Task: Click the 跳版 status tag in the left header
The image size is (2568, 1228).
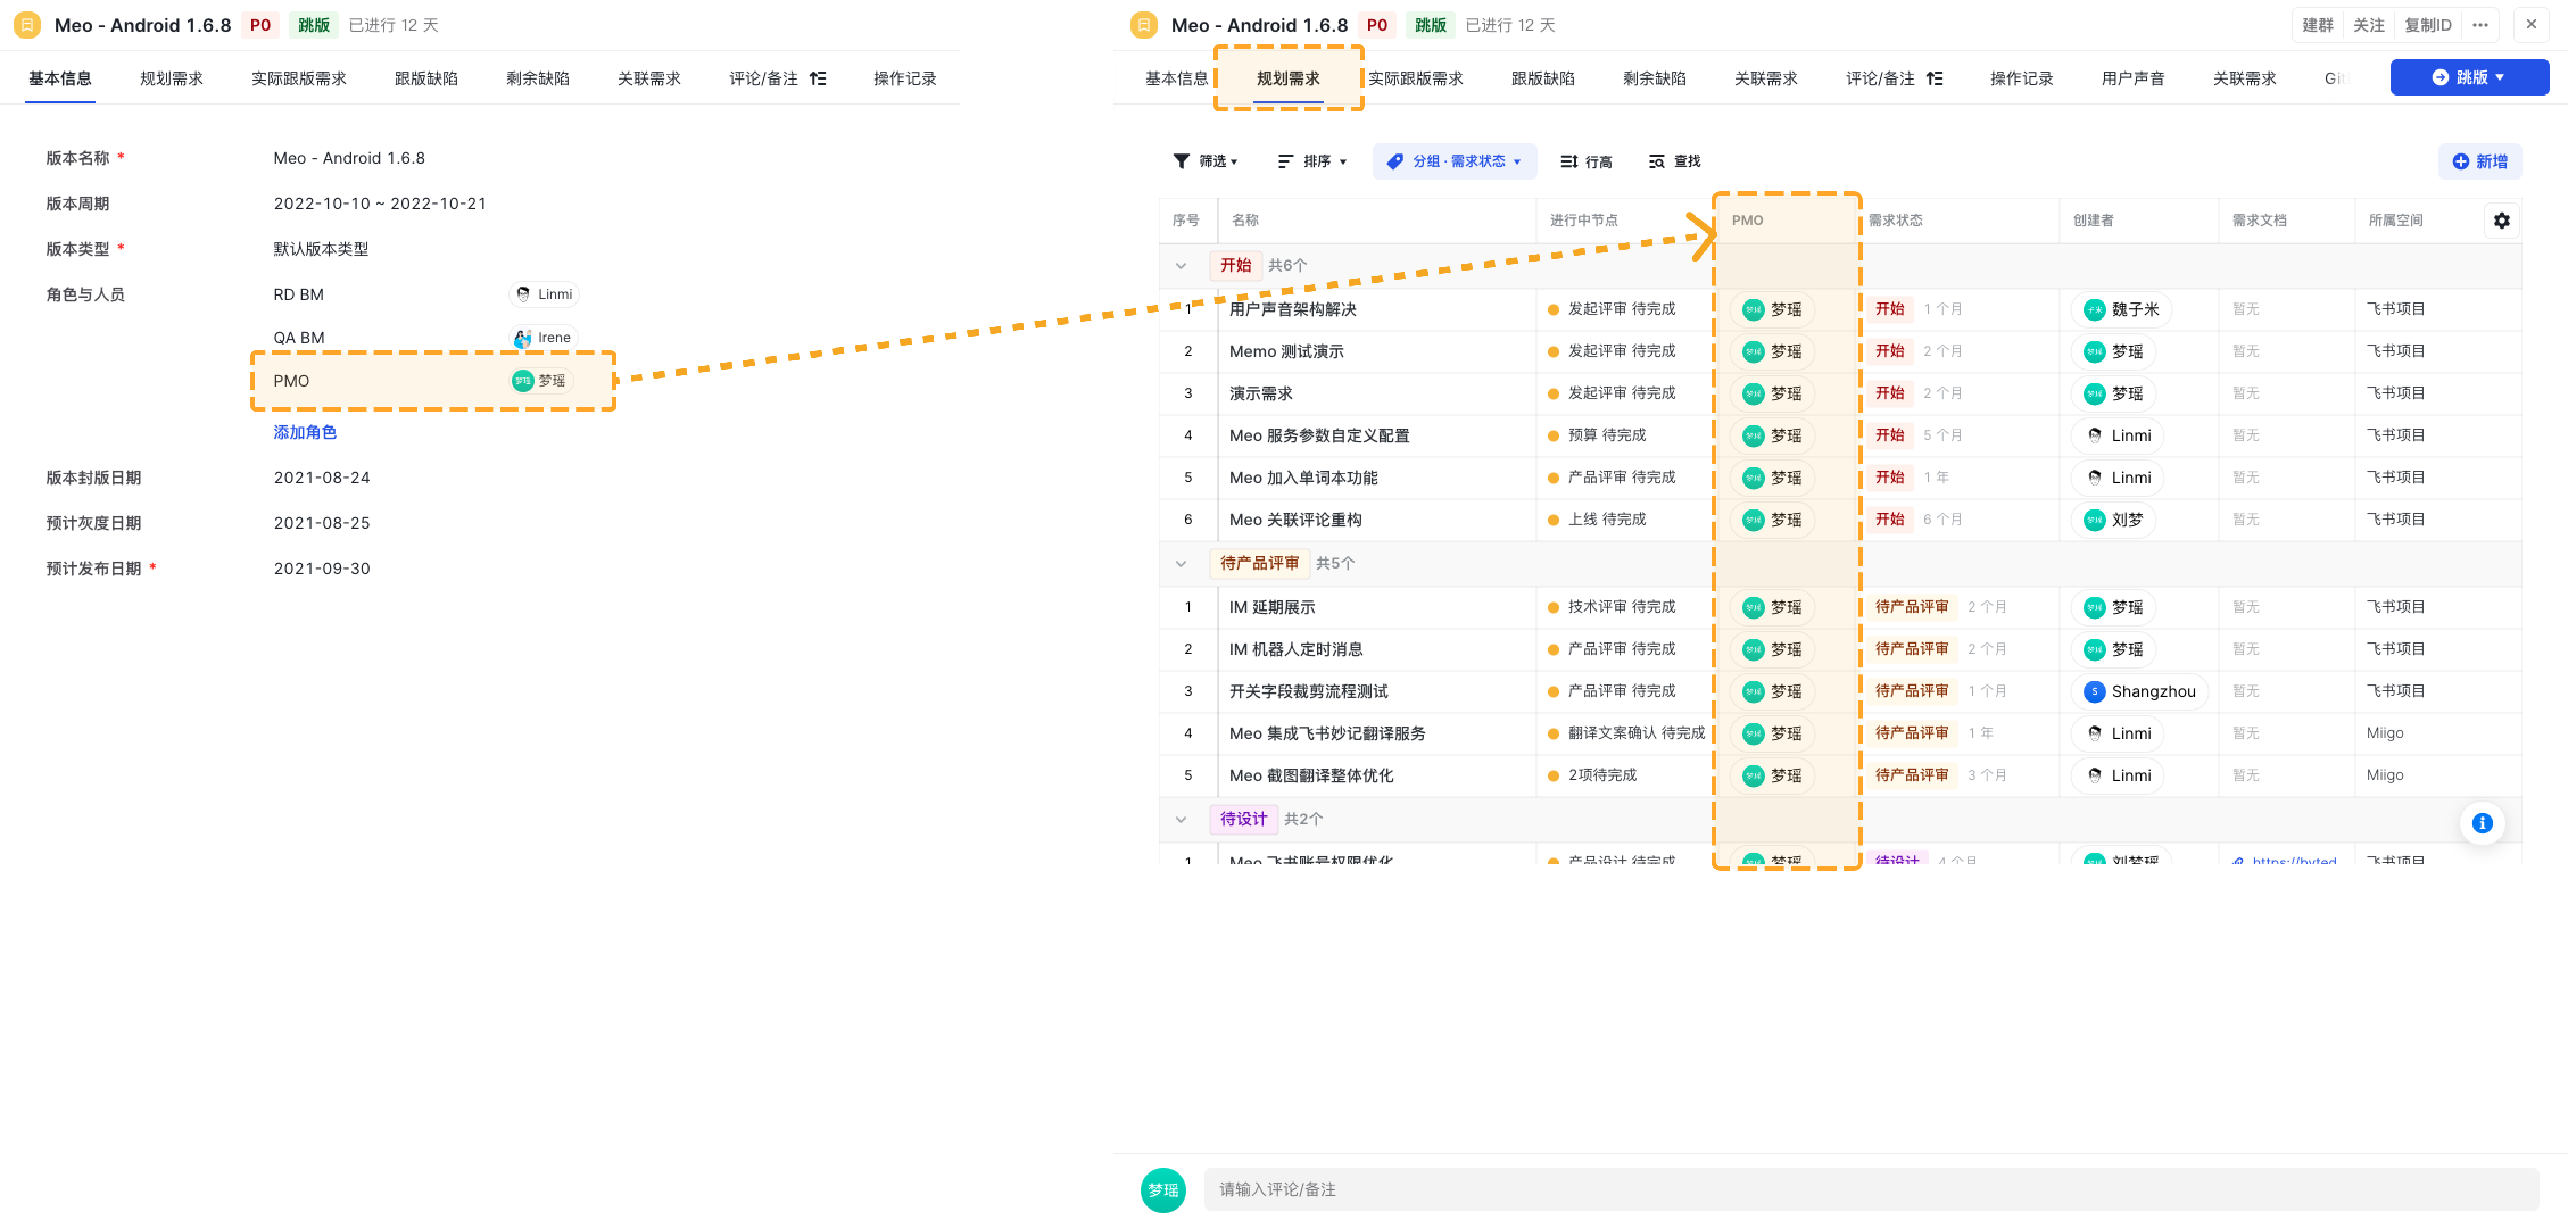Action: [x=313, y=25]
